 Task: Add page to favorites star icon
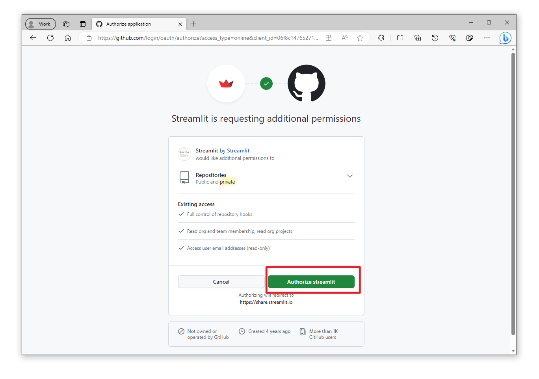point(360,38)
